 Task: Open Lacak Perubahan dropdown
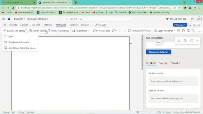tap(165, 31)
